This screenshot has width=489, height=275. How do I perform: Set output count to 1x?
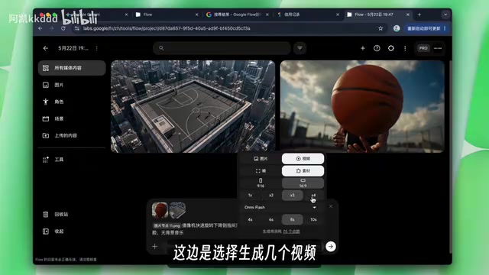coord(250,196)
